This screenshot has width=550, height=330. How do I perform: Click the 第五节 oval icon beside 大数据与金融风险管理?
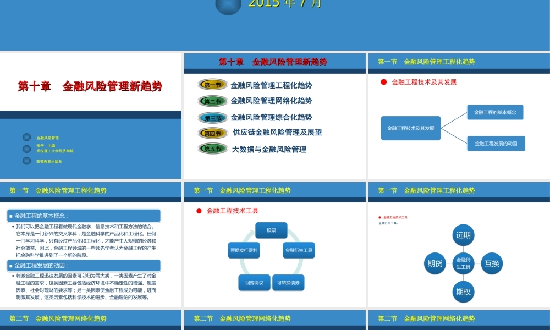pos(212,149)
